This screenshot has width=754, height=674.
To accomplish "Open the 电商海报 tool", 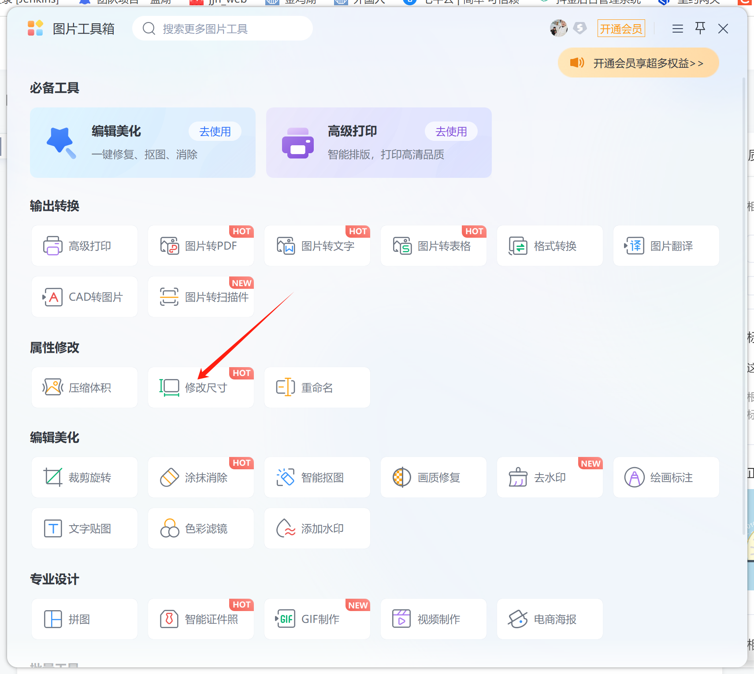I will pyautogui.click(x=550, y=619).
